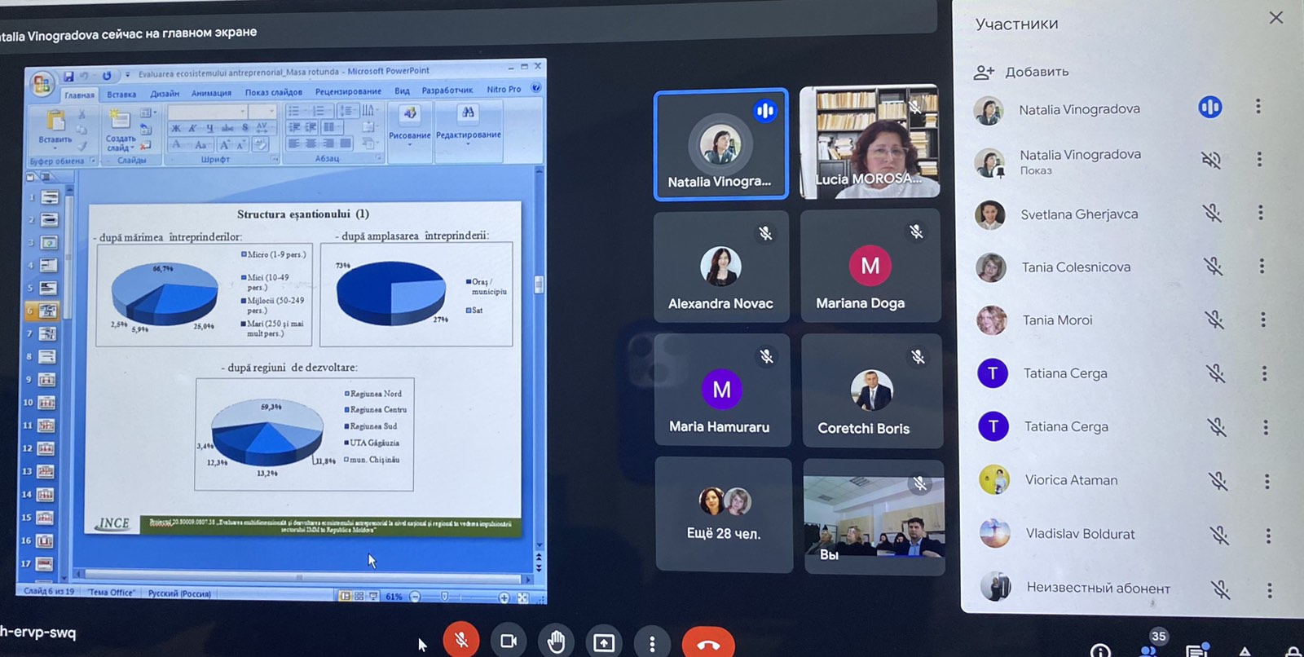Open meeting details info icon
This screenshot has height=657, width=1304.
pyautogui.click(x=1100, y=650)
